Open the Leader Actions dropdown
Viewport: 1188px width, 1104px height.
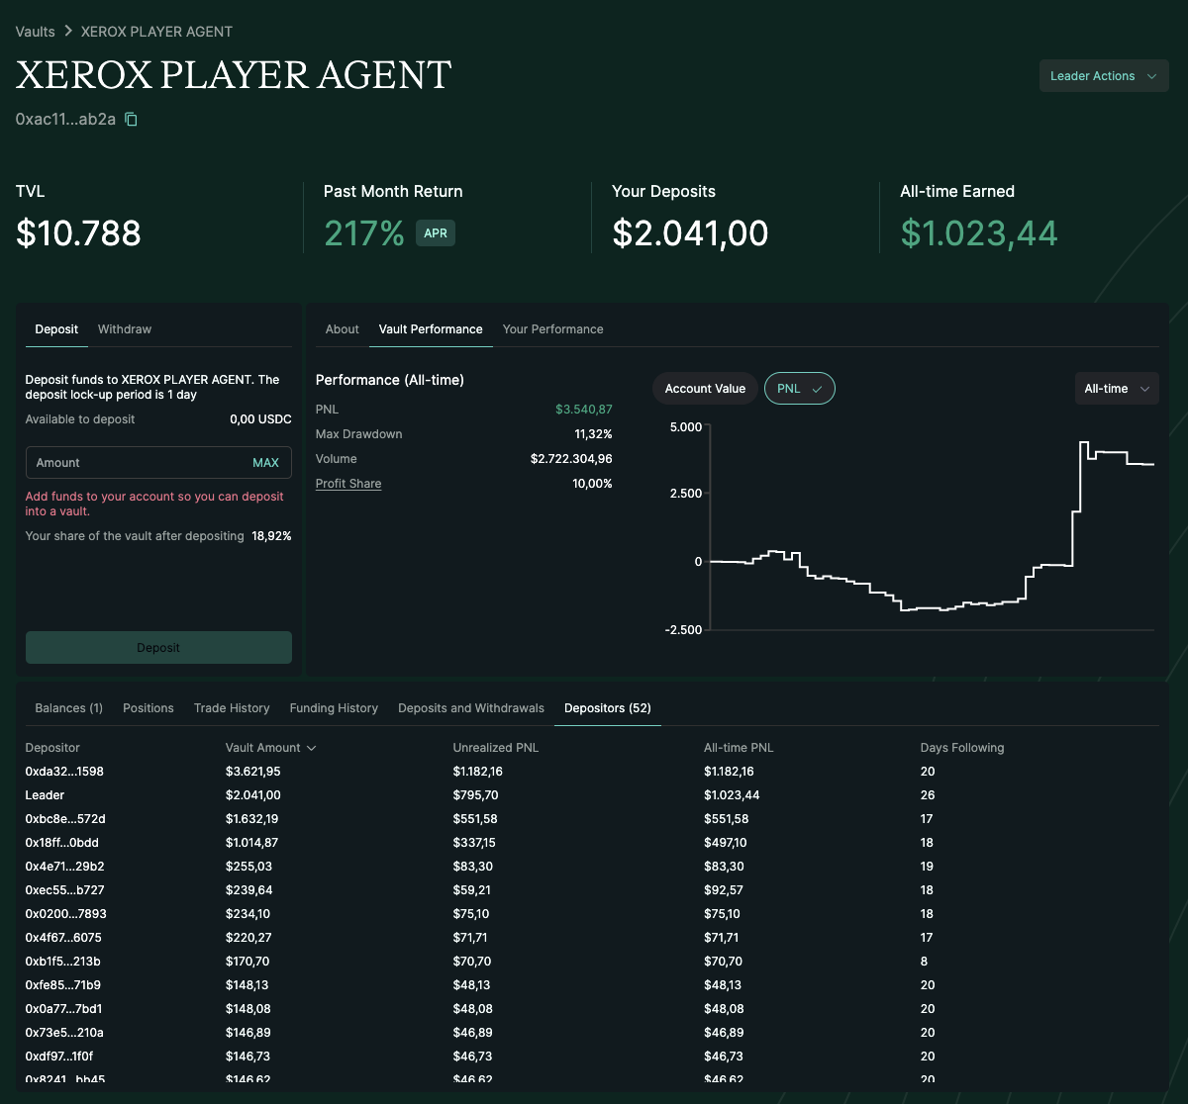pyautogui.click(x=1103, y=76)
